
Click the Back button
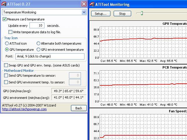[x=79, y=108]
